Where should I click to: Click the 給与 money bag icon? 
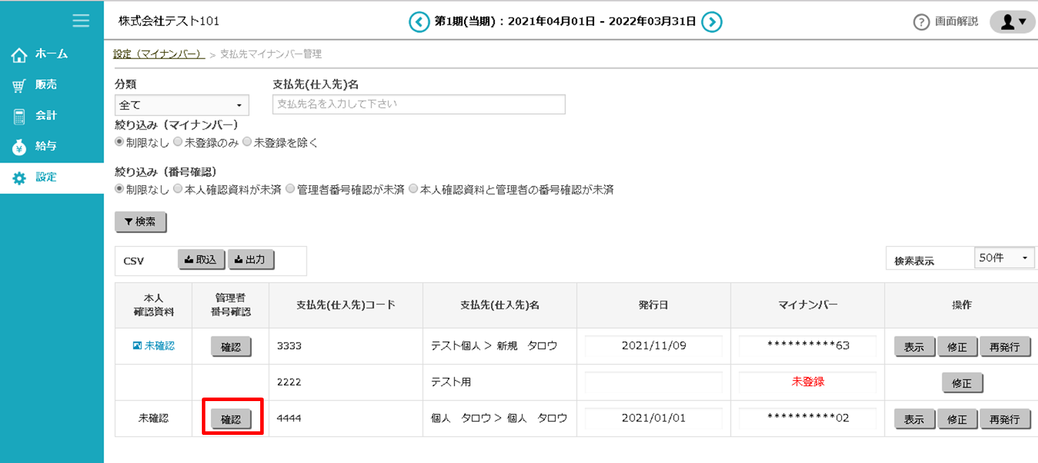point(19,147)
